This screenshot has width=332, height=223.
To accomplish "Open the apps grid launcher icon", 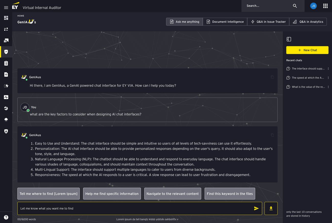I will (x=325, y=6).
